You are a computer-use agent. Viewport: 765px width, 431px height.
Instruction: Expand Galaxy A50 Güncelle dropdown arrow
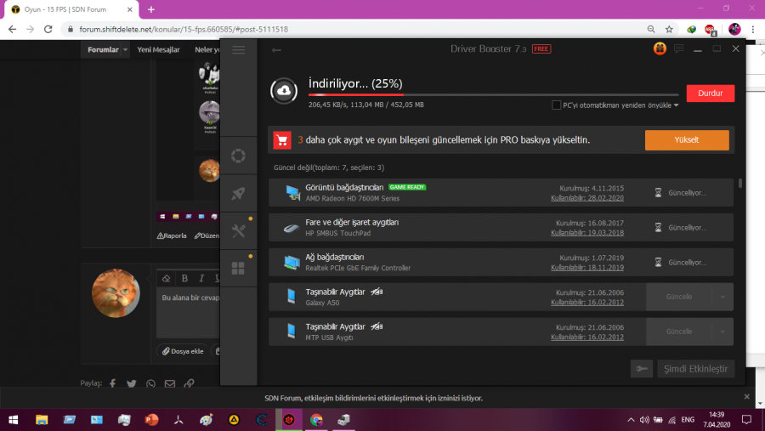point(722,297)
